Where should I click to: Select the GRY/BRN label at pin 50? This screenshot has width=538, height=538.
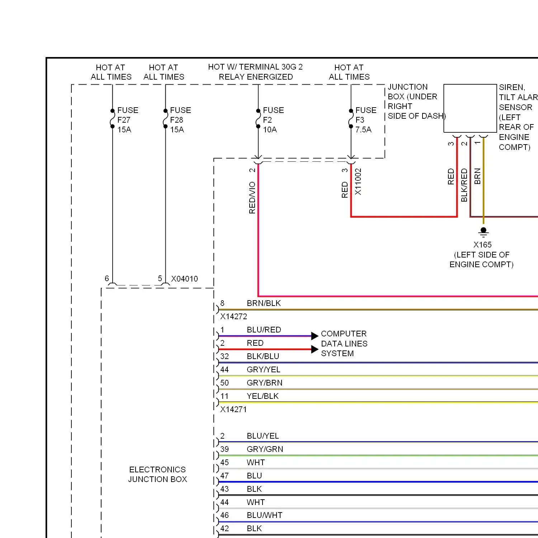[265, 383]
